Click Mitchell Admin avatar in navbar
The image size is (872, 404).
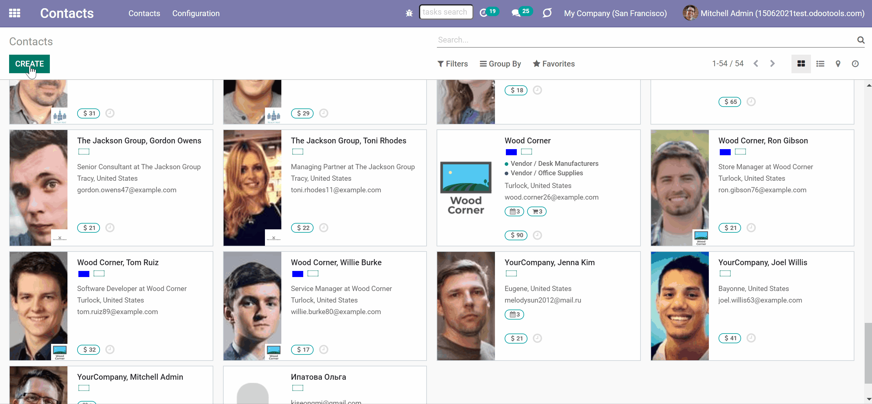coord(690,13)
